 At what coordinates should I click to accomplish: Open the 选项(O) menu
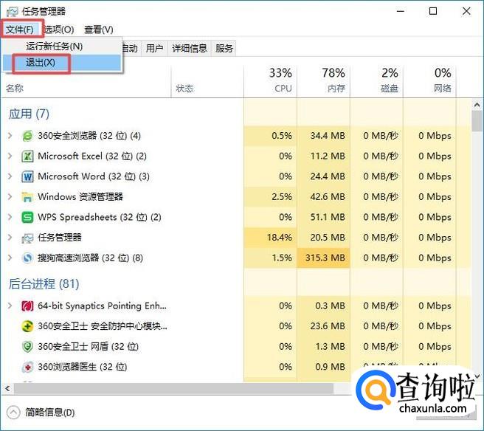59,30
